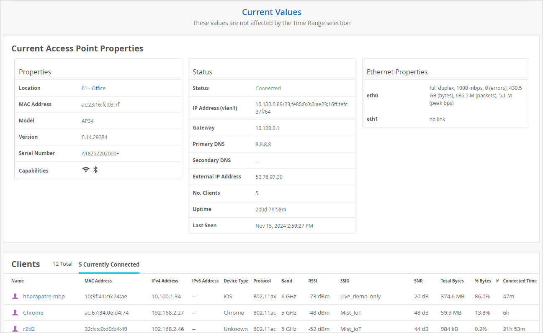Open the hbarapatre-mbp client link

(44, 296)
